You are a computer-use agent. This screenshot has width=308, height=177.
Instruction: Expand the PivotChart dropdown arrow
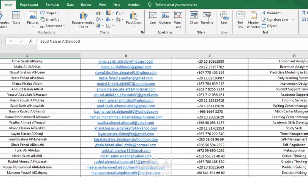134,27
